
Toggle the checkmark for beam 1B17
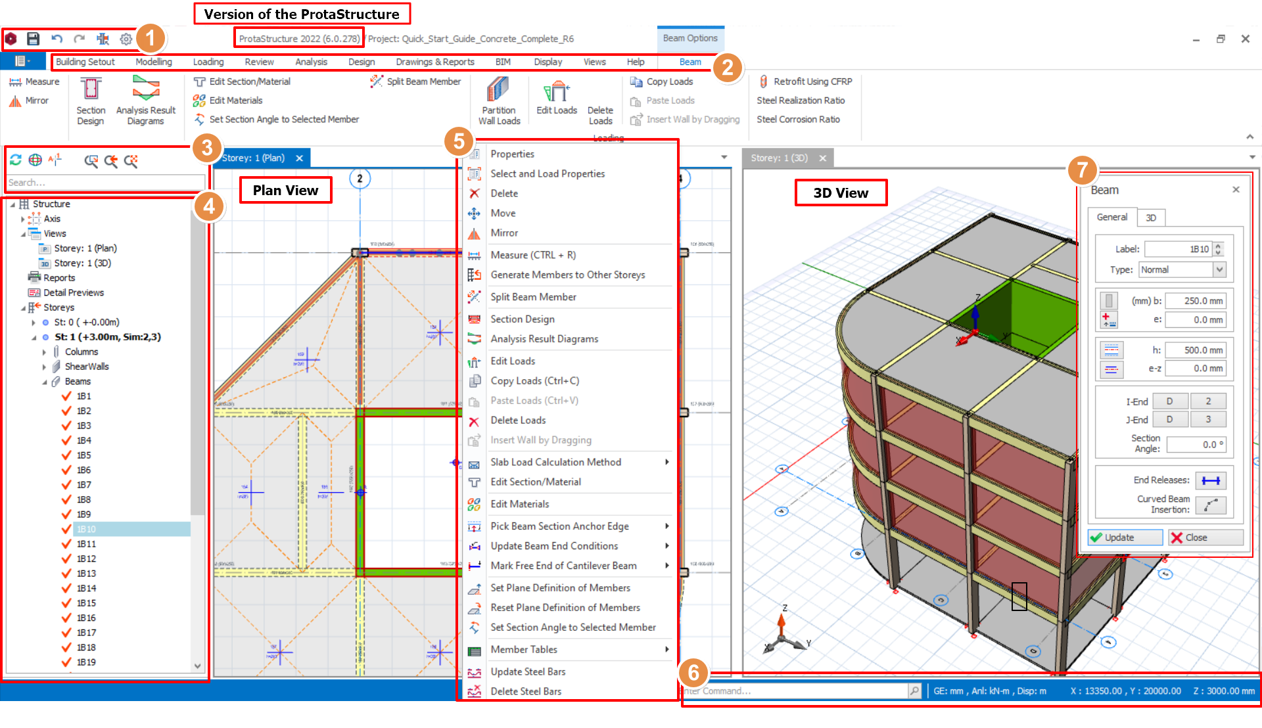pos(66,633)
